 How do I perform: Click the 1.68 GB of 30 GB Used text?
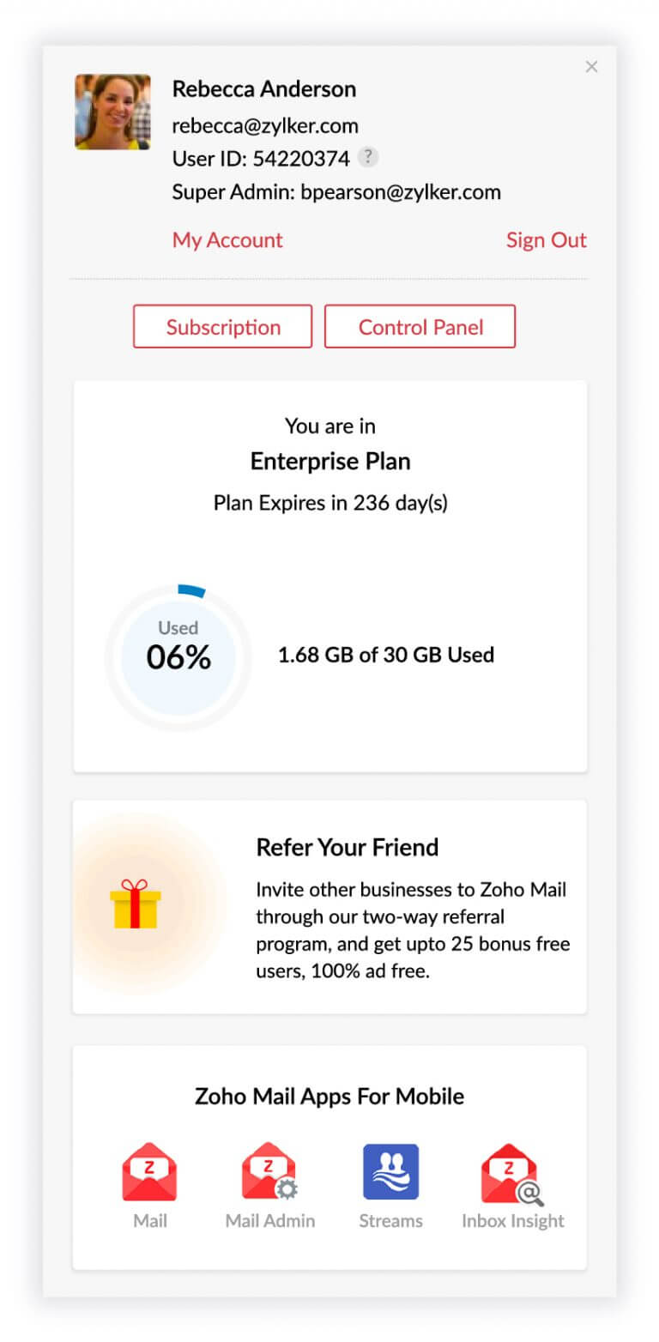386,656
